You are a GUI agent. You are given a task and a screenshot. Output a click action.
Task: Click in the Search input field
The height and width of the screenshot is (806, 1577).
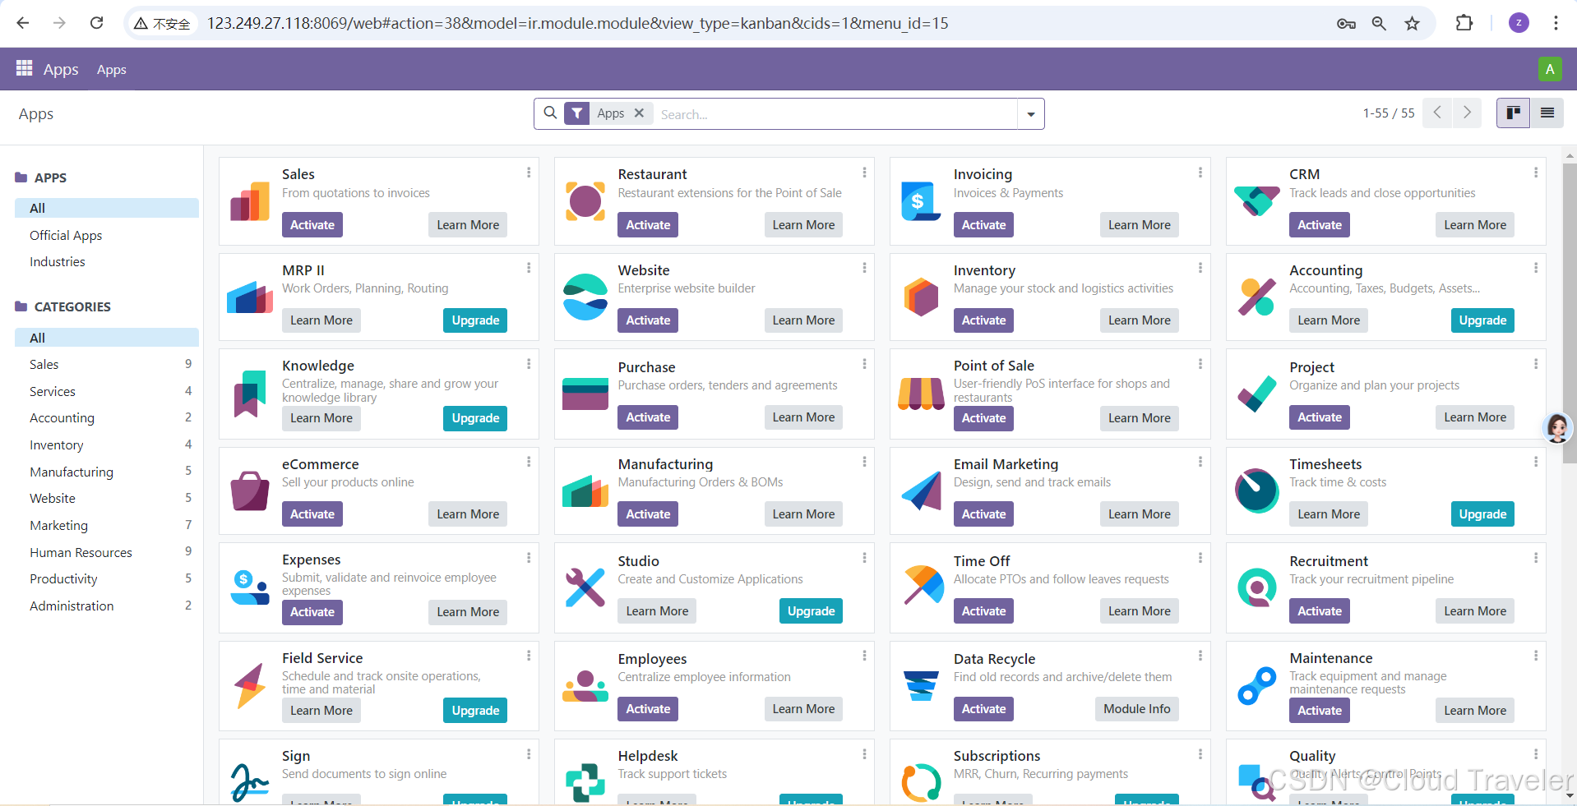click(836, 114)
